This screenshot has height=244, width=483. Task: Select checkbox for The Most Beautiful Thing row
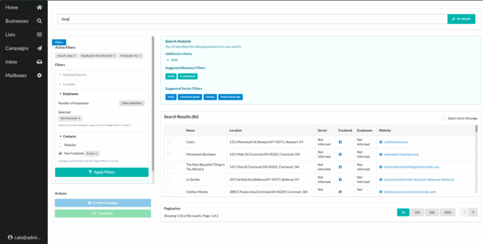click(169, 167)
